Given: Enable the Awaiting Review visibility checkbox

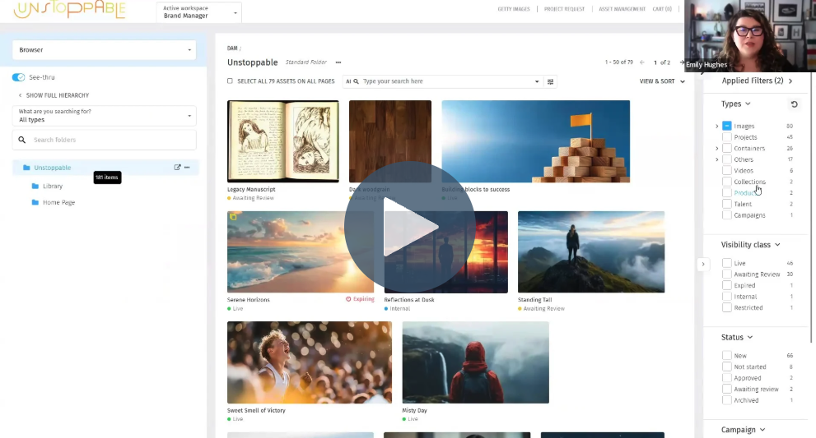Looking at the screenshot, I should click(x=726, y=274).
